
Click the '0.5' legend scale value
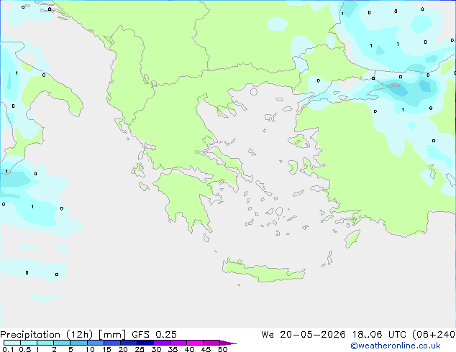point(25,349)
